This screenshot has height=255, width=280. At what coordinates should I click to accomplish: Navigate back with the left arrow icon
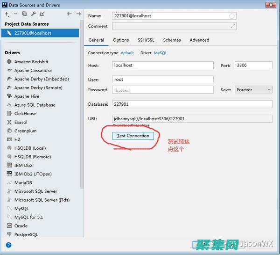[x=70, y=14]
